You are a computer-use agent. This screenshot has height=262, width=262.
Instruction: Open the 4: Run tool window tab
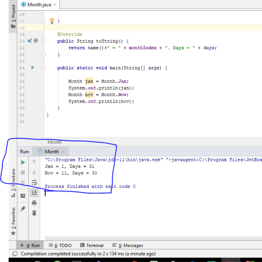(x=30, y=245)
